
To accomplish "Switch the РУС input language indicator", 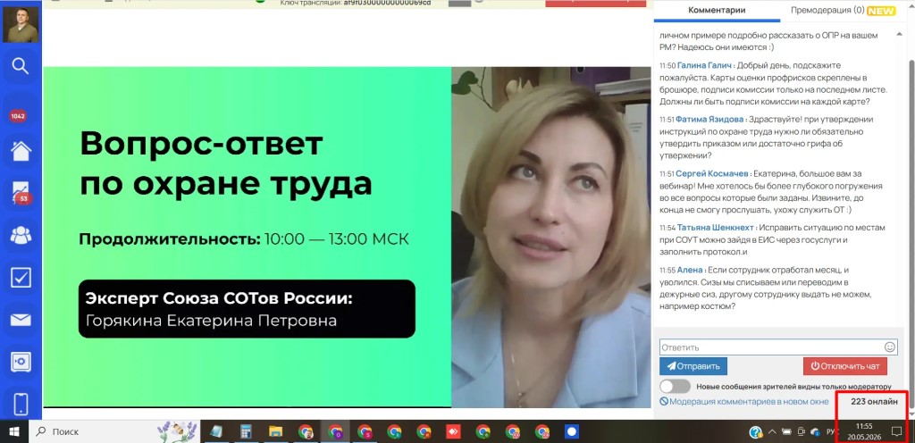I will click(x=833, y=432).
